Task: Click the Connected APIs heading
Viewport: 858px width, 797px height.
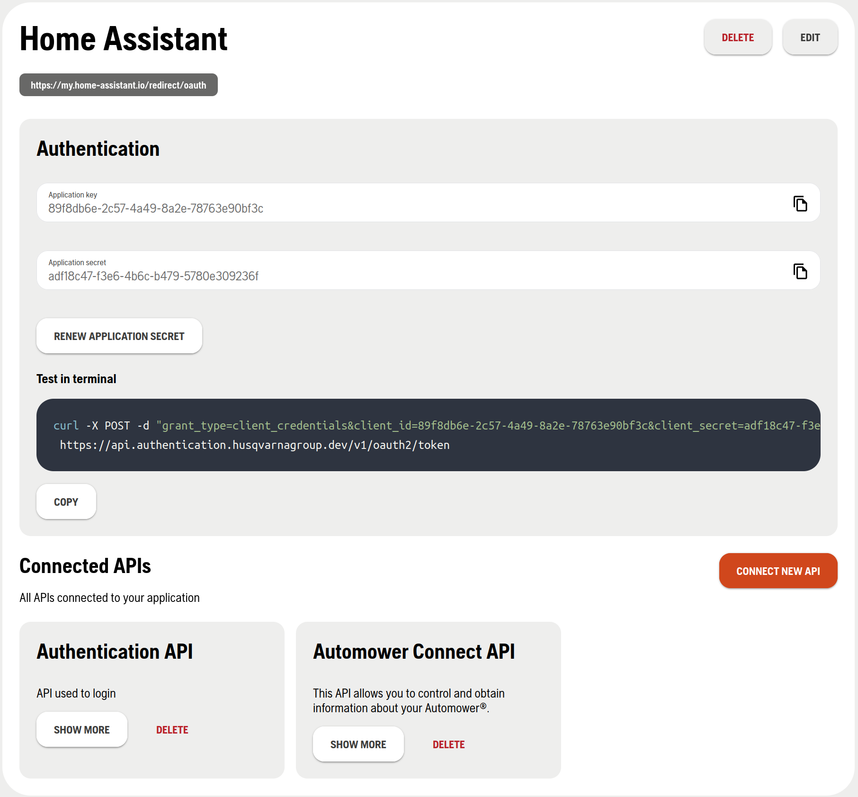Action: (x=85, y=566)
